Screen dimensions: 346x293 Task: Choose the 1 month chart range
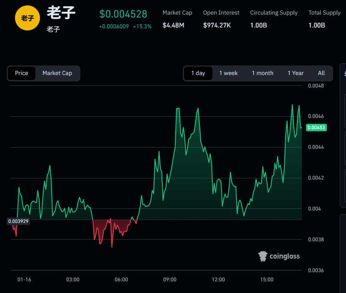coord(263,73)
